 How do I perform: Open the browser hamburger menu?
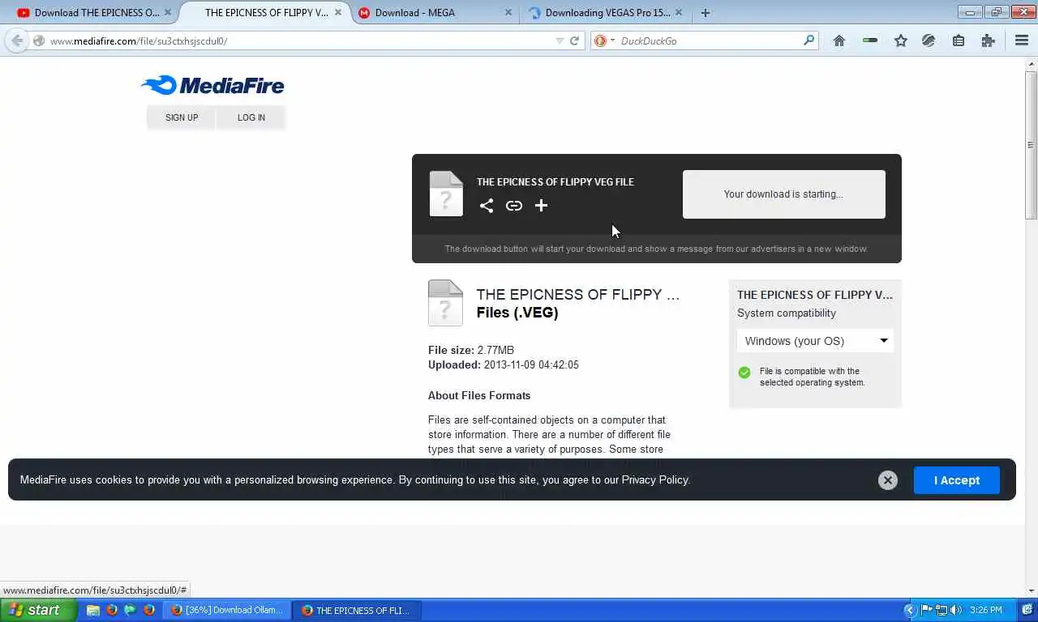coord(1022,40)
